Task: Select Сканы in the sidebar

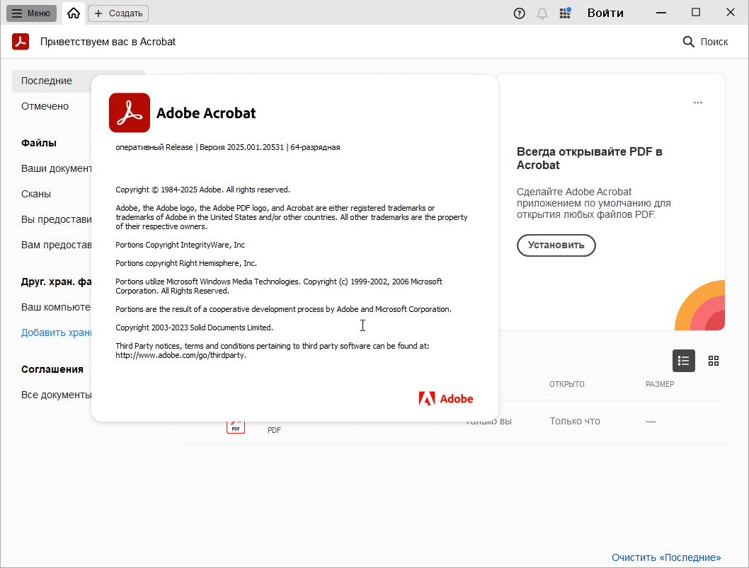Action: click(36, 194)
